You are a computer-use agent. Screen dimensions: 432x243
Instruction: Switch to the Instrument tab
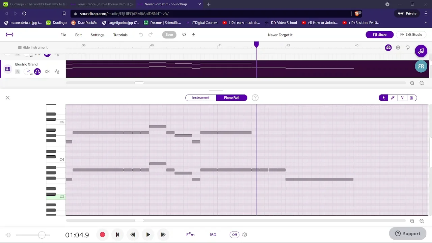(201, 98)
